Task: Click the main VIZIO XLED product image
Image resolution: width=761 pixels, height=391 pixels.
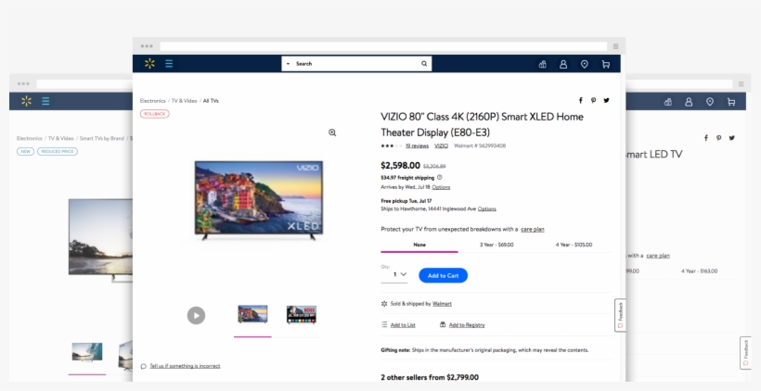Action: [259, 199]
